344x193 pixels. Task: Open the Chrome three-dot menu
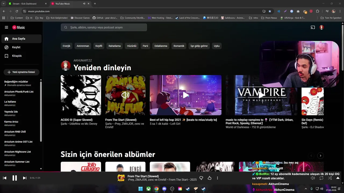[340, 11]
